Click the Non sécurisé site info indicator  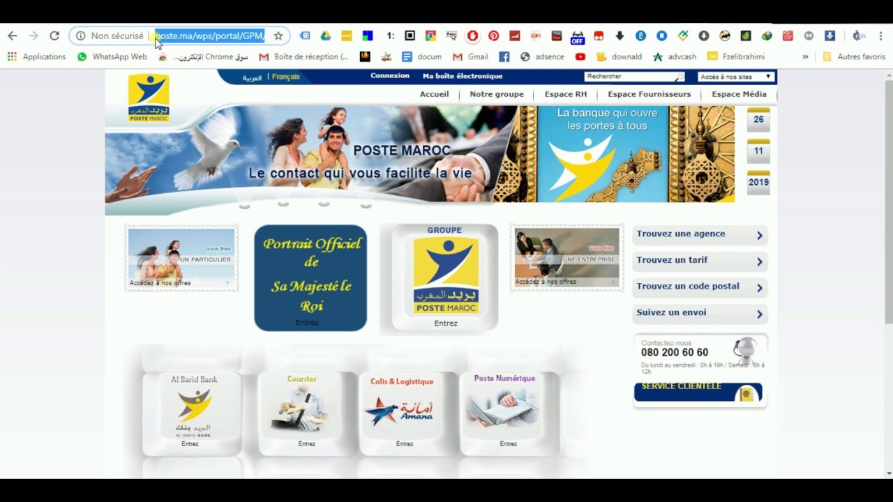pos(110,36)
